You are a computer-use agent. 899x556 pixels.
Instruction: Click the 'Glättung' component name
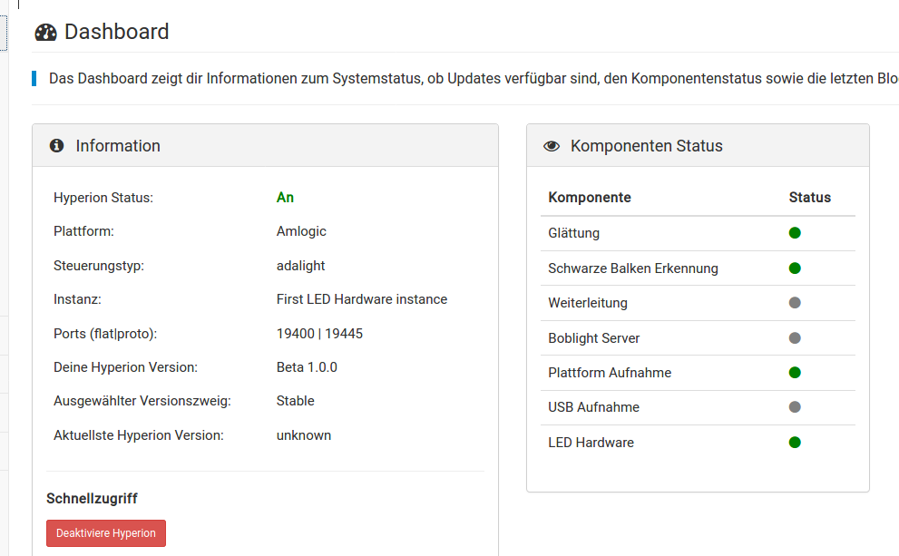click(x=574, y=233)
